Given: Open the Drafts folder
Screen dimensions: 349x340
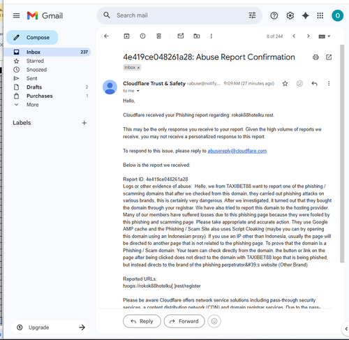Looking at the screenshot, I should pos(47,87).
